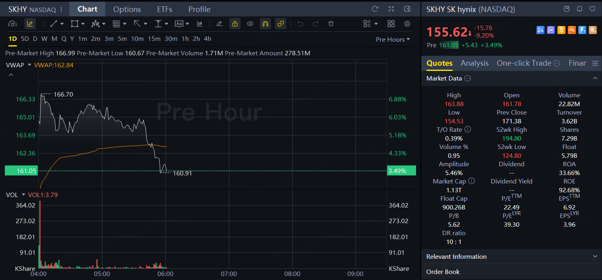This screenshot has width=602, height=280.
Task: Switch to the ETFs tab
Action: pos(165,9)
